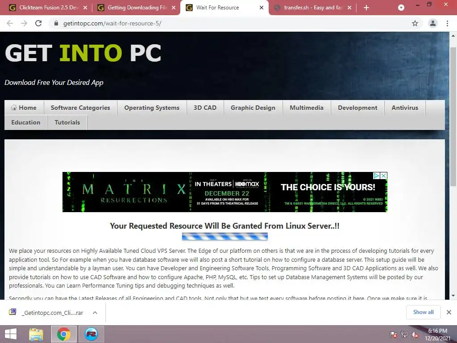The height and width of the screenshot is (343, 457).
Task: Open the taskbar clock and date
Action: coord(437,335)
